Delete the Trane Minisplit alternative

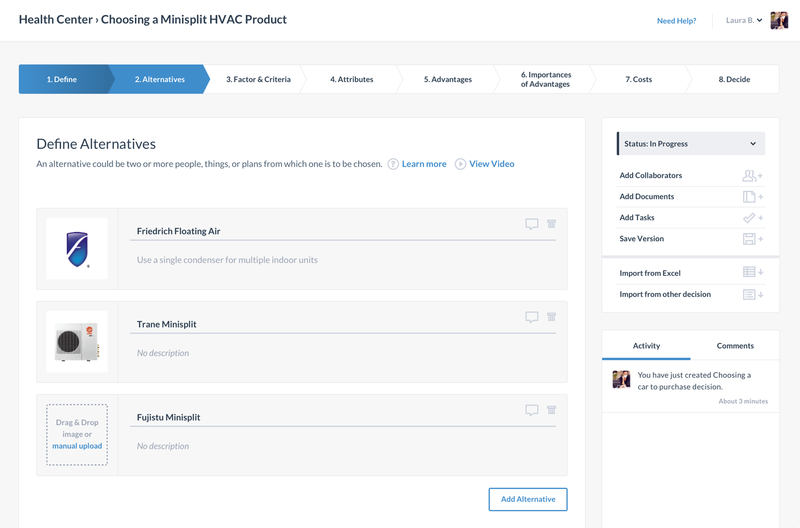pyautogui.click(x=551, y=317)
